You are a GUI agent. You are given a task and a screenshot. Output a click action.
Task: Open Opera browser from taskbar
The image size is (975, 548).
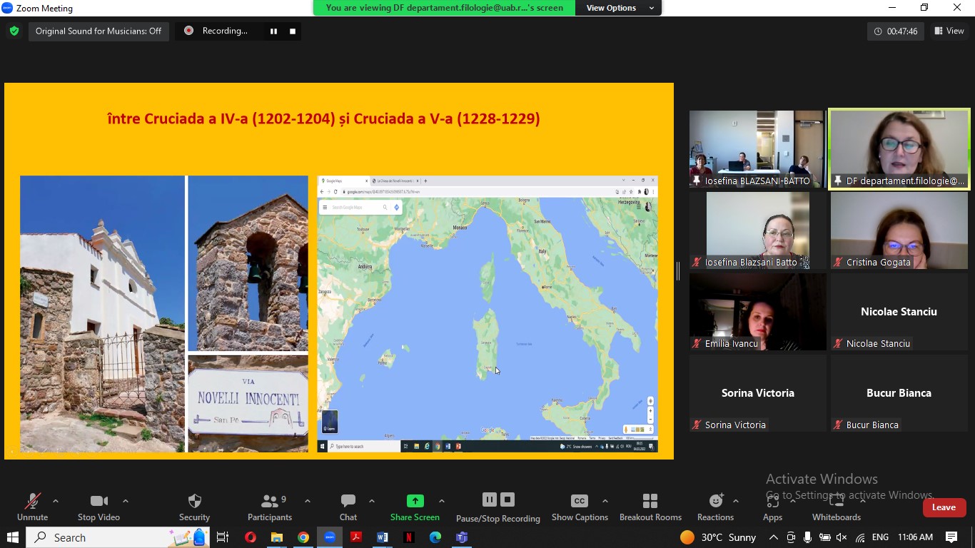250,537
